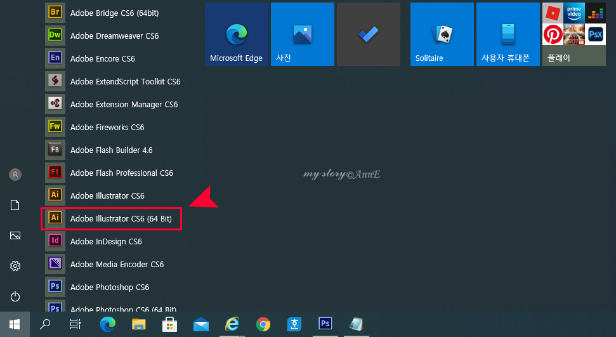This screenshot has height=337, width=616.
Task: Click the Ps icon beside Adobe Photoshop CS6
Action: pyautogui.click(x=55, y=286)
